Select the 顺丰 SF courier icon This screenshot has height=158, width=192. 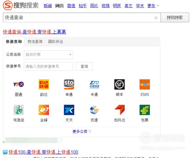pyautogui.click(x=120, y=84)
